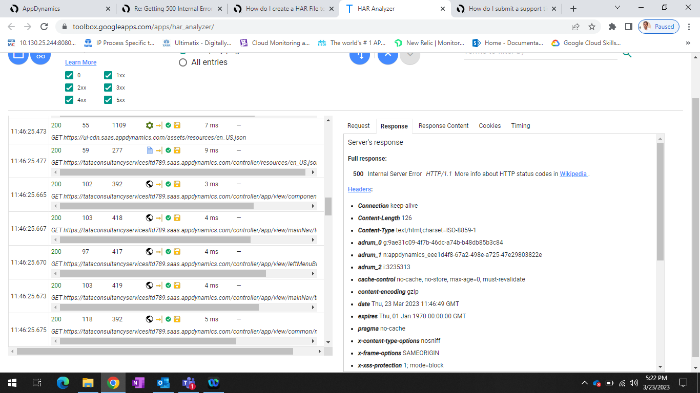The image size is (700, 393).
Task: Click globe type icon in 11:46:25.675 row
Action: 150,319
